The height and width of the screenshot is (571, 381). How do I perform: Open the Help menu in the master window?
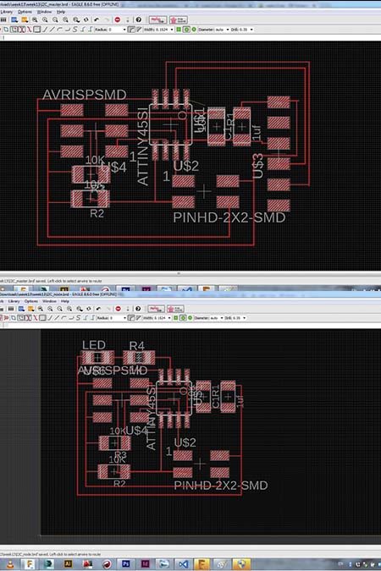[x=60, y=12]
